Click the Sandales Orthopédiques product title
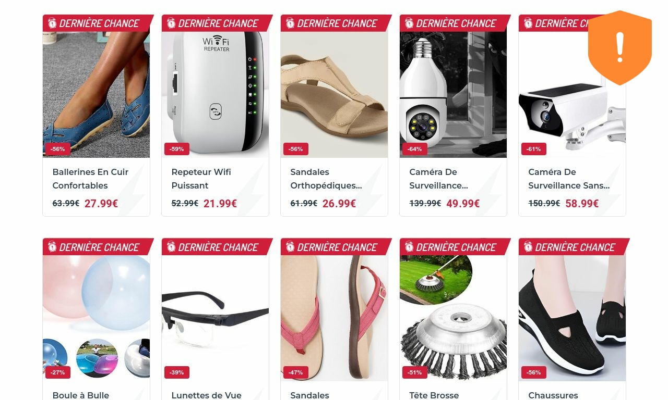Screen dimensions: 668x400 point(326,179)
